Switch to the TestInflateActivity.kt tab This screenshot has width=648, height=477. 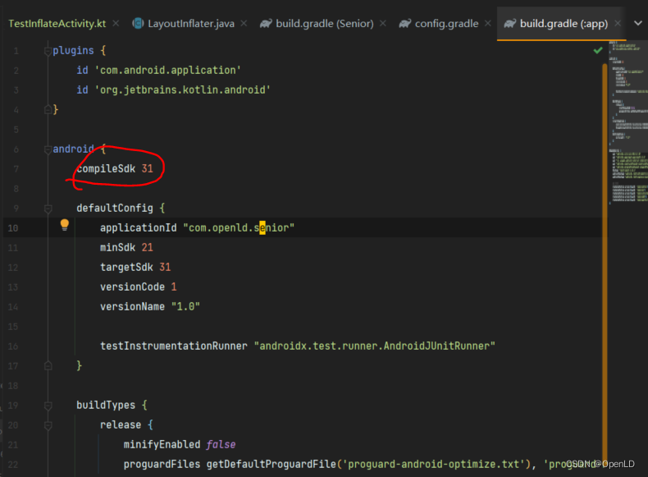pyautogui.click(x=57, y=23)
